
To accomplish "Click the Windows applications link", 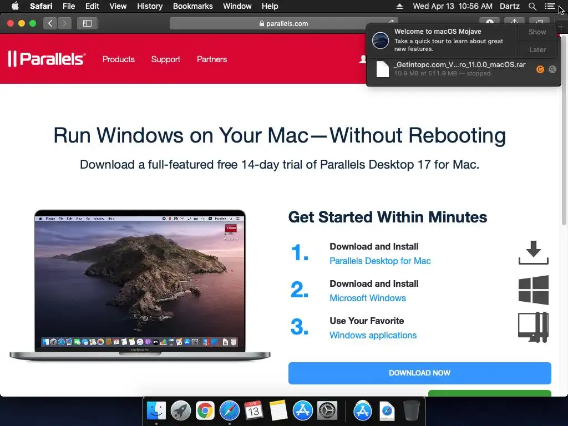I will [373, 335].
